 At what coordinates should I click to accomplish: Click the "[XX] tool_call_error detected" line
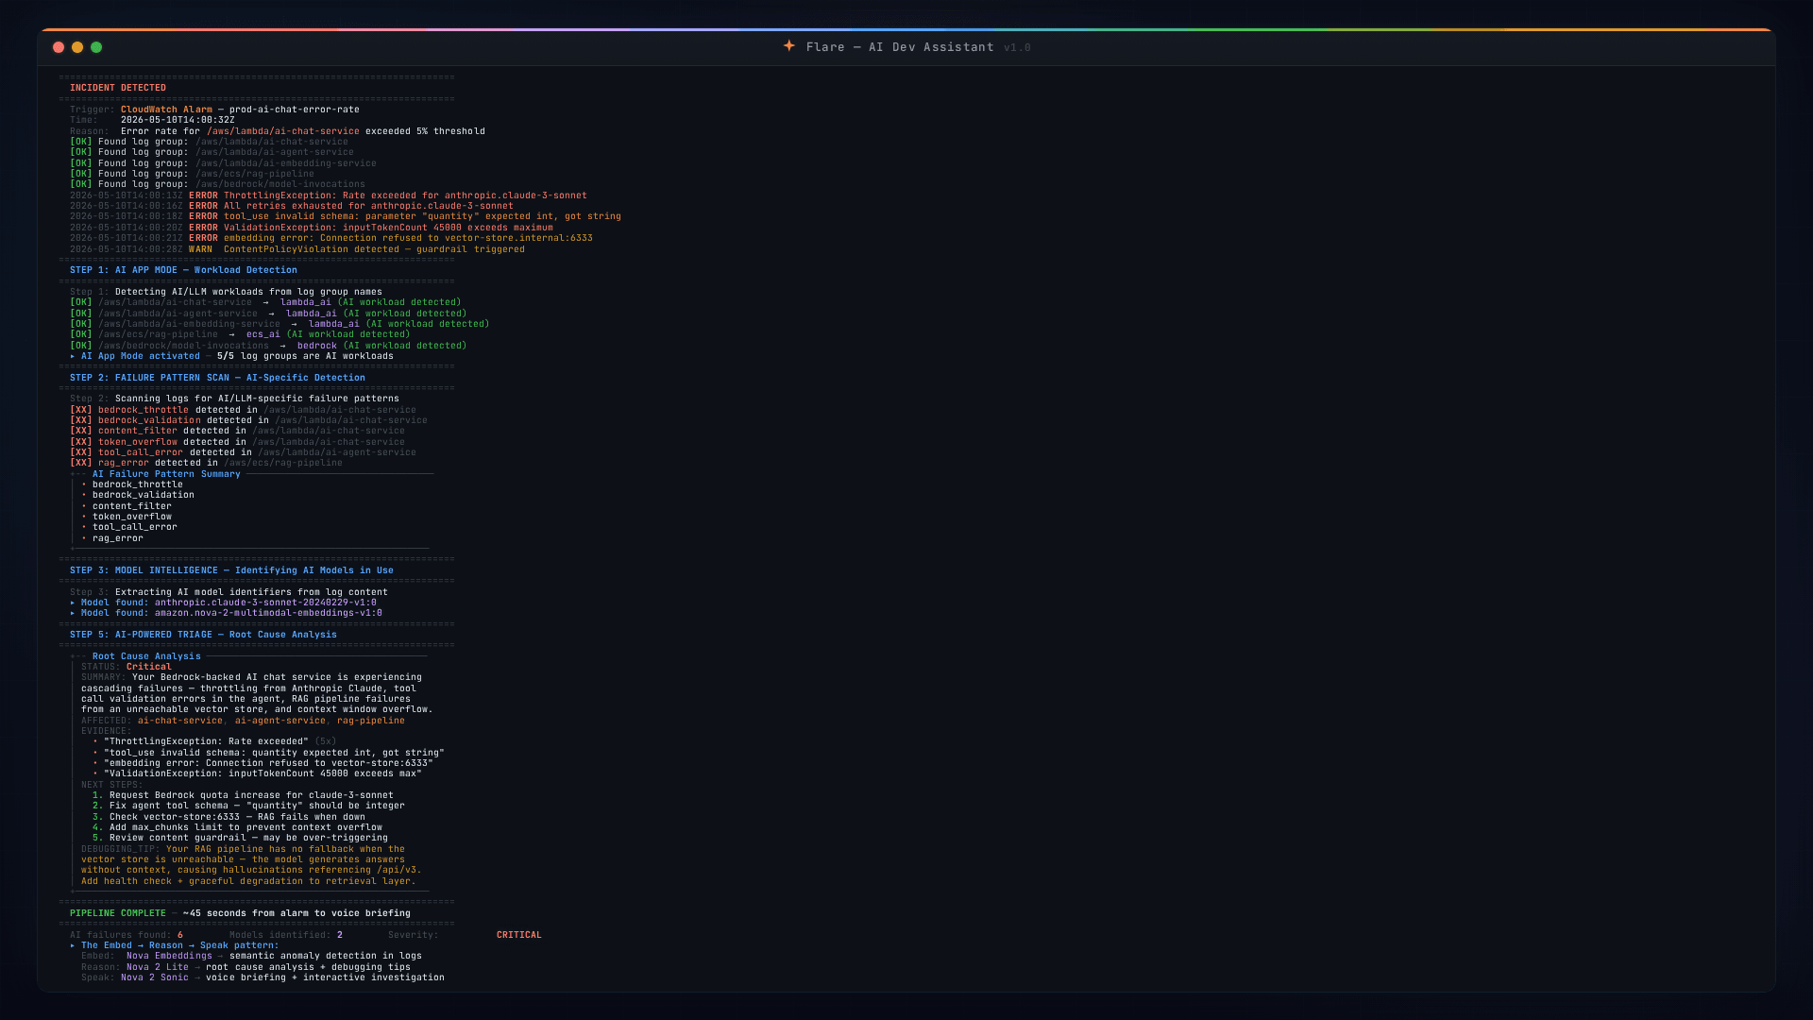pyautogui.click(x=243, y=452)
